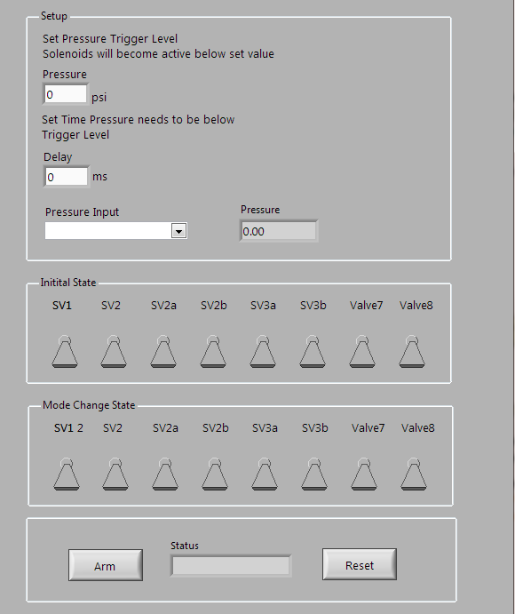Click the 'Initital State' group label

coord(68,283)
